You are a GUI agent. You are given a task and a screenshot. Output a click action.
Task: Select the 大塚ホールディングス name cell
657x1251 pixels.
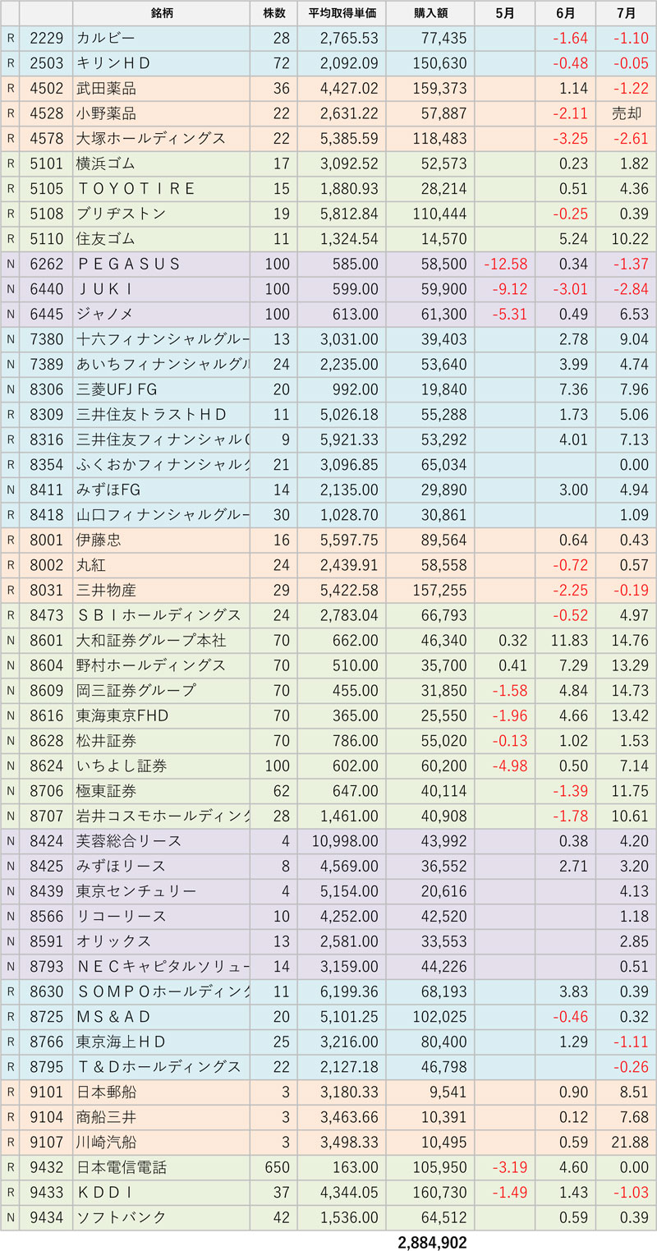click(161, 139)
